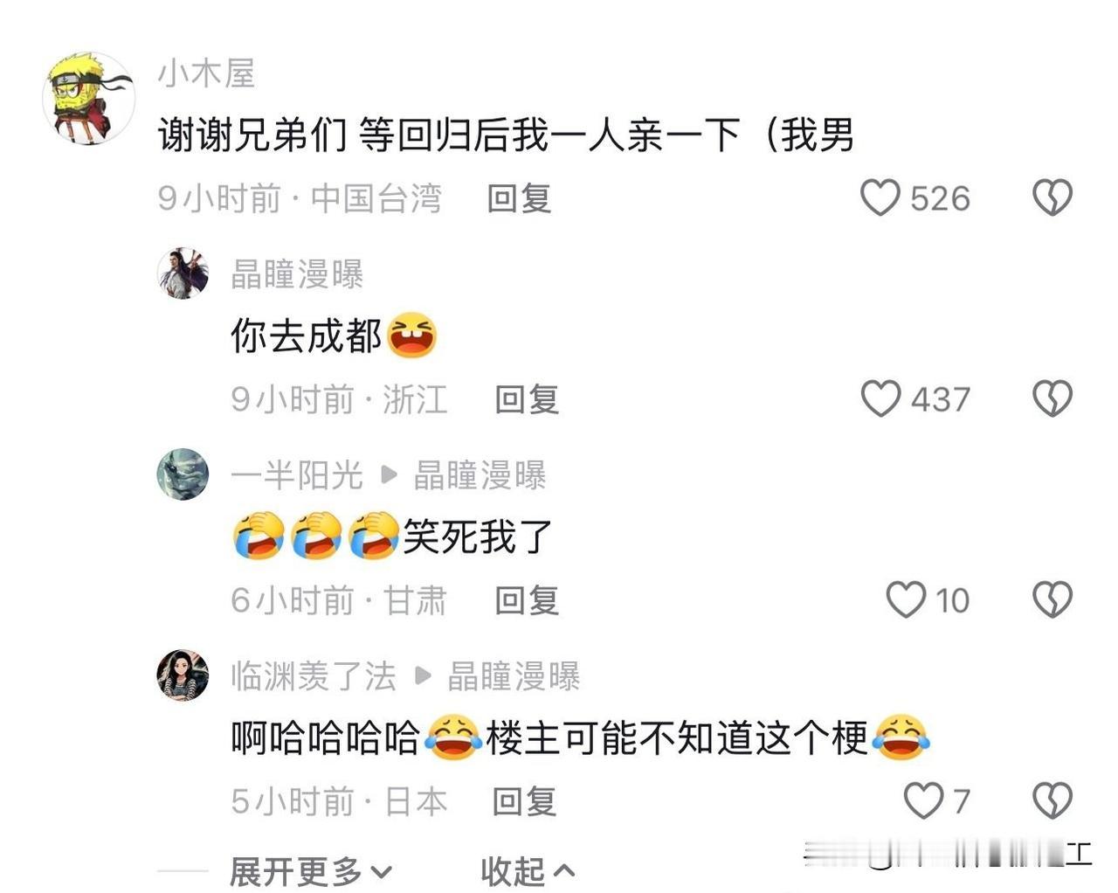Expand more replies via 展开更多

(x=311, y=871)
